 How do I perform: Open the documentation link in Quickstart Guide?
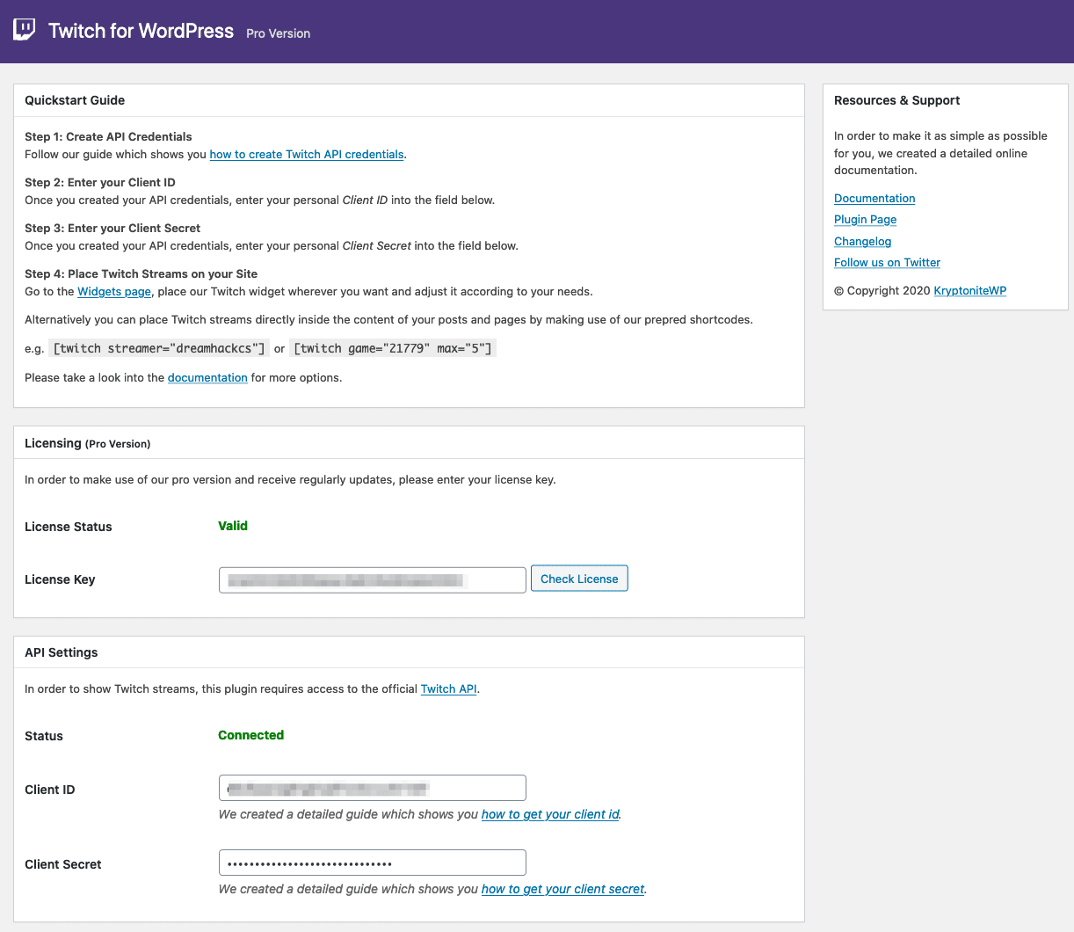tap(207, 377)
